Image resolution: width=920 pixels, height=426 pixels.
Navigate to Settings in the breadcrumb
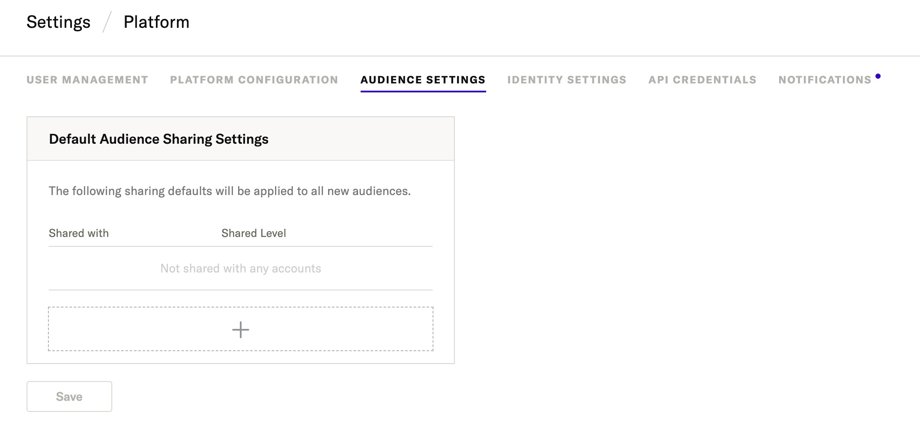pyautogui.click(x=59, y=22)
